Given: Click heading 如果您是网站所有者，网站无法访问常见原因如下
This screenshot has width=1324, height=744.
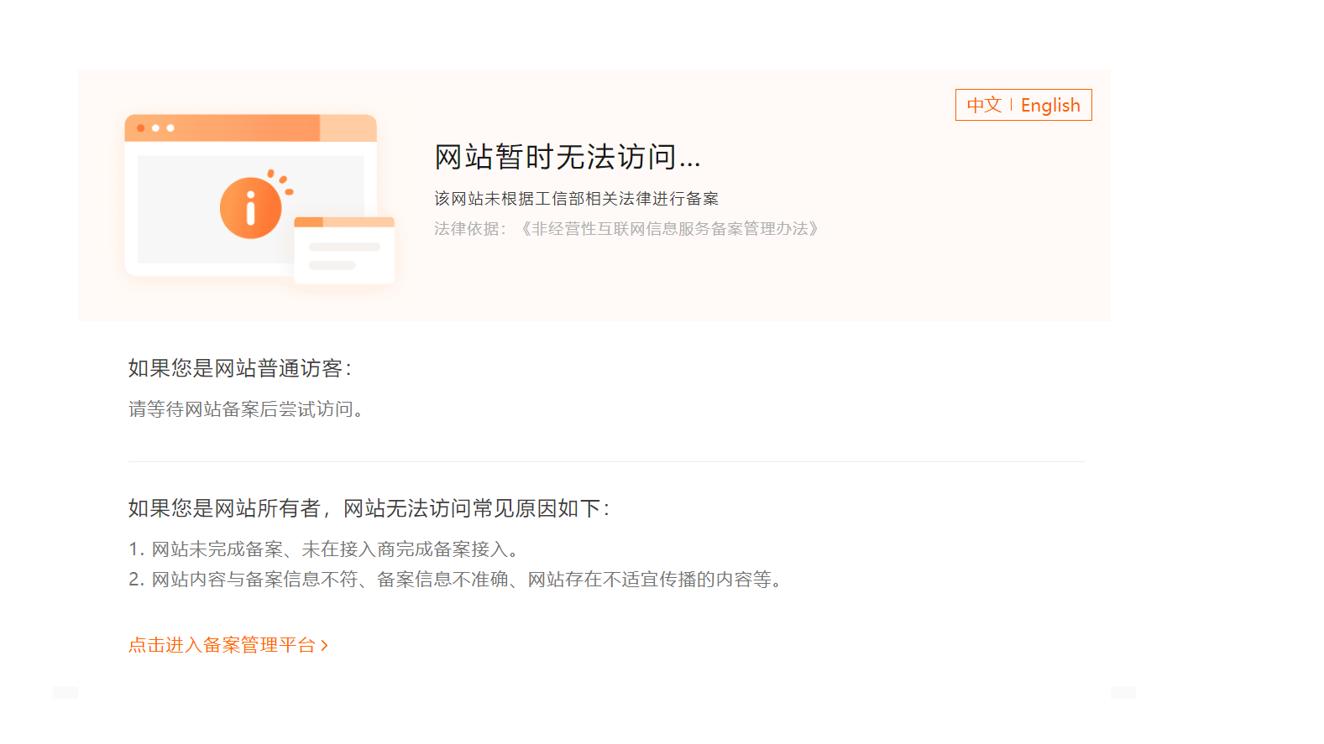Looking at the screenshot, I should point(369,508).
